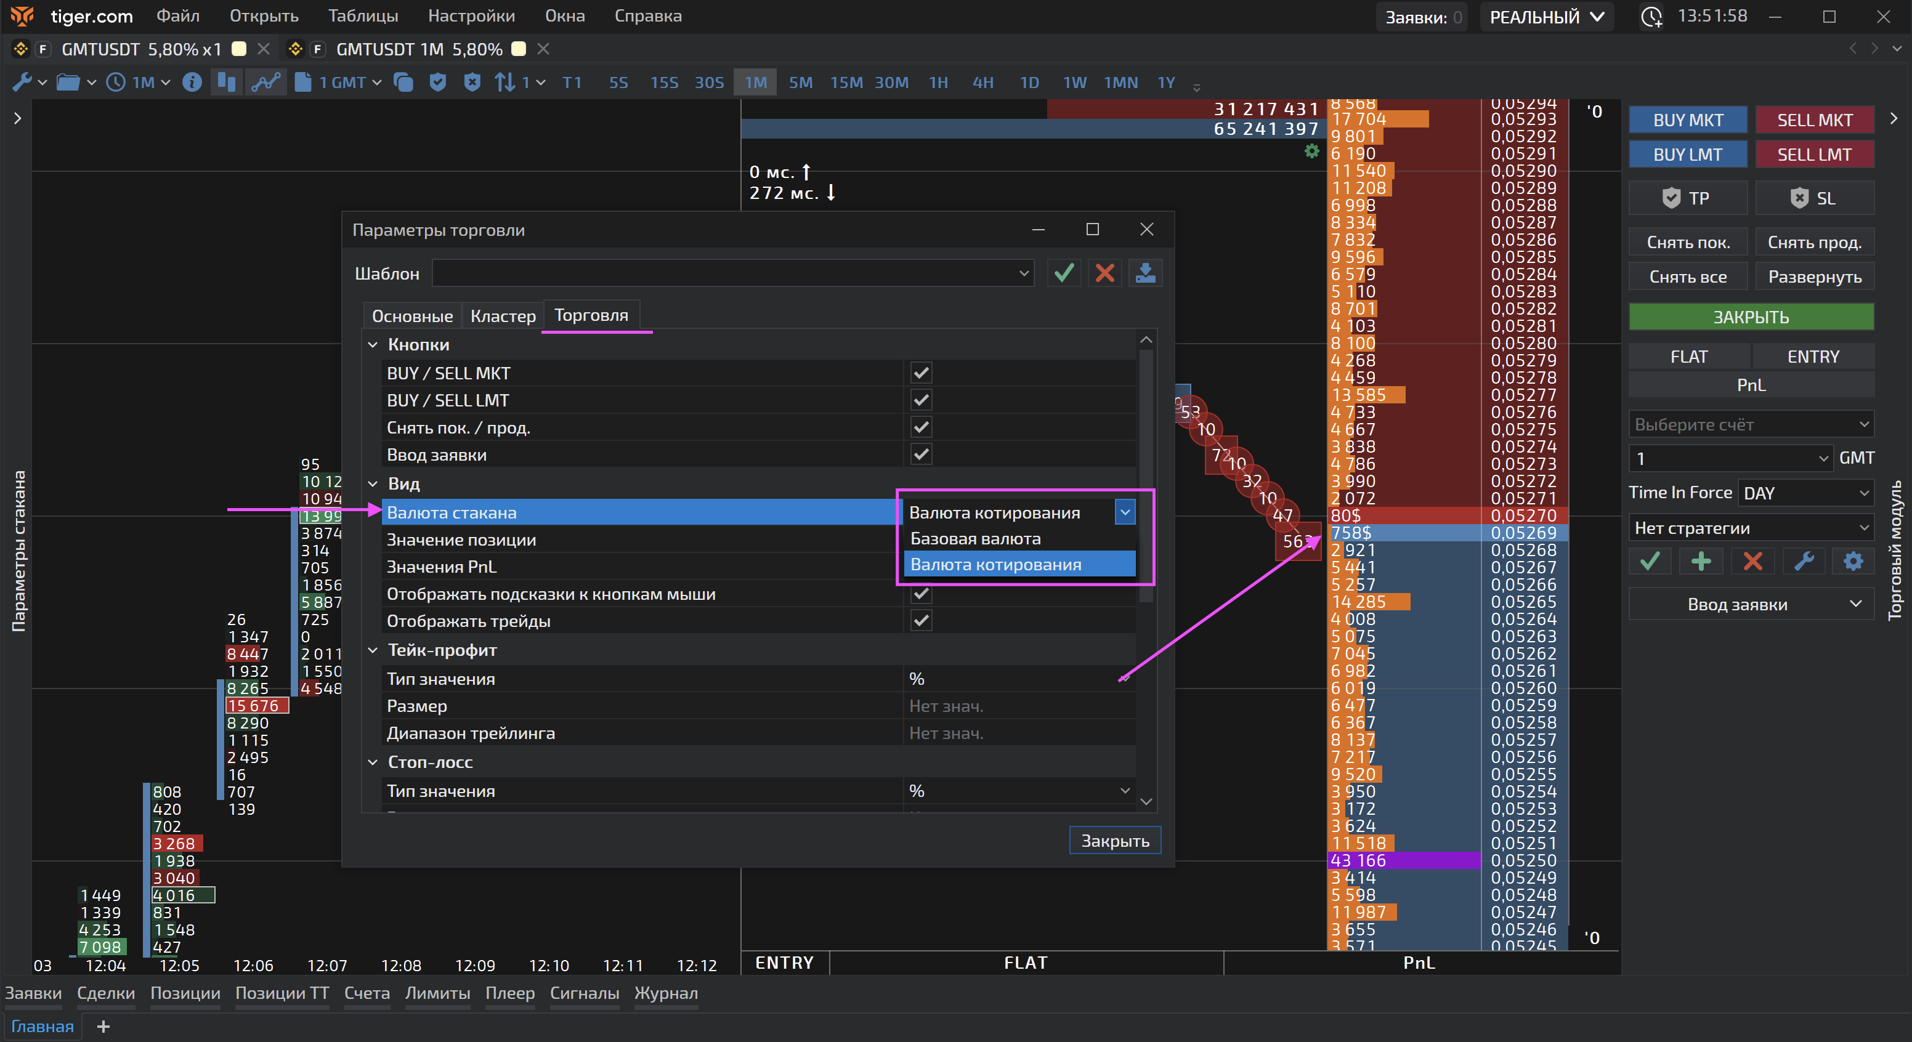The image size is (1912, 1042).
Task: Click the shield checkmark take-profit toolbar icon
Action: [438, 83]
